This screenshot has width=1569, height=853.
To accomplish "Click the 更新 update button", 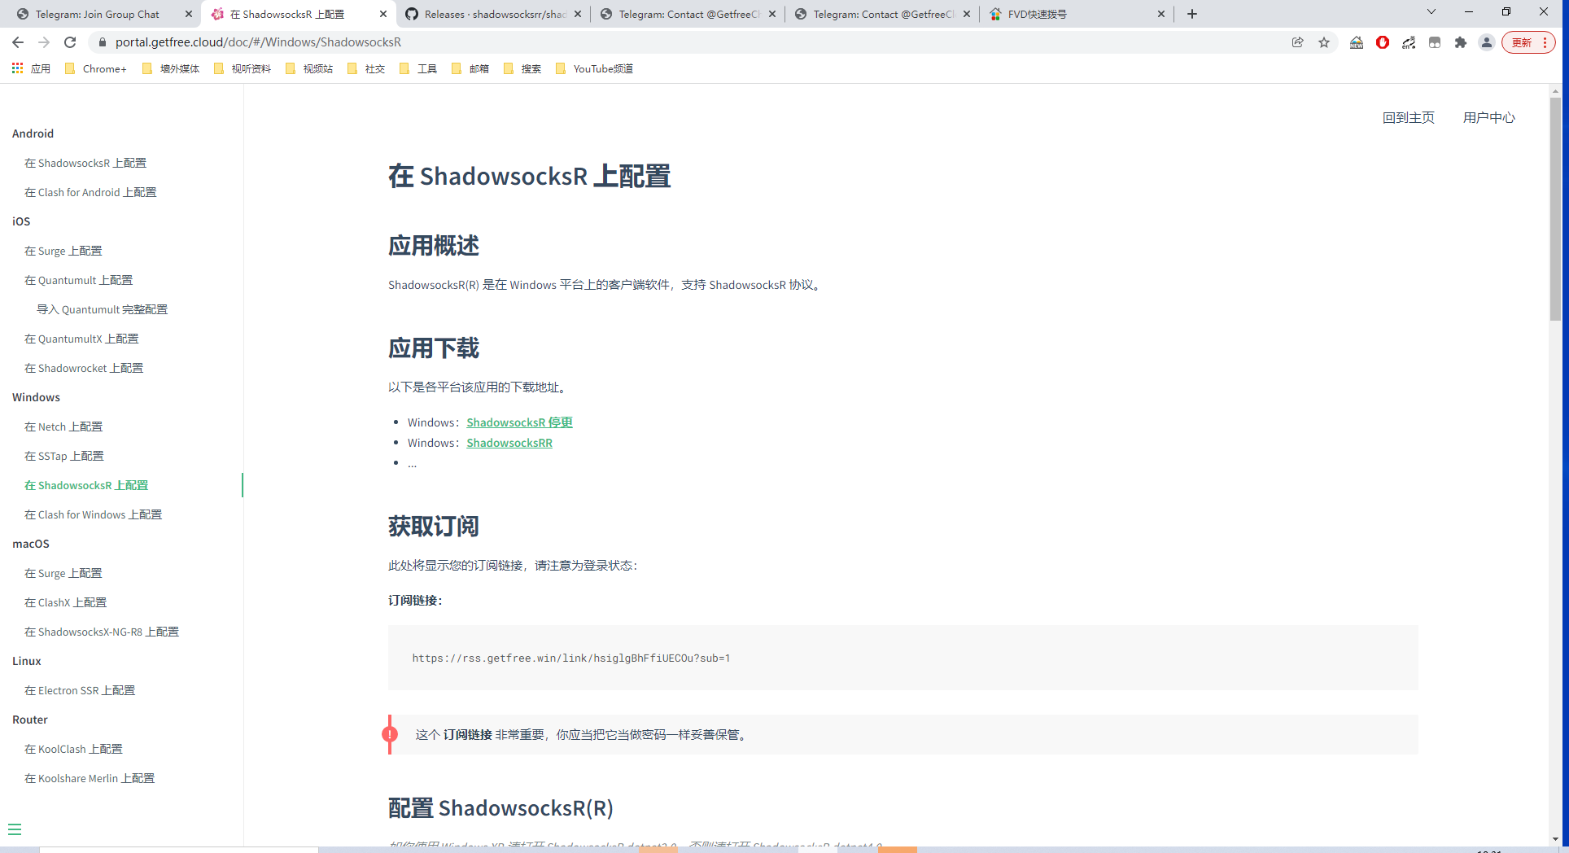I will [1529, 42].
